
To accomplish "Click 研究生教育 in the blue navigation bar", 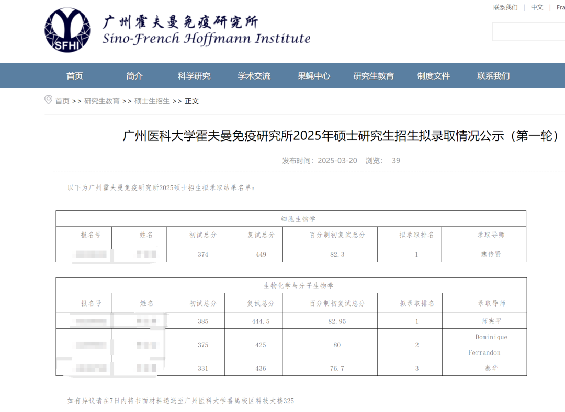I will [374, 76].
